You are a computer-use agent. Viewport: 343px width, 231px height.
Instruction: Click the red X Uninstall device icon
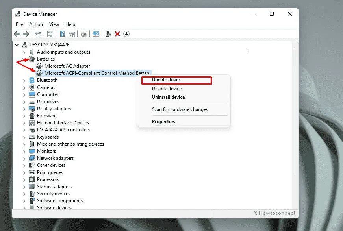click(x=117, y=34)
